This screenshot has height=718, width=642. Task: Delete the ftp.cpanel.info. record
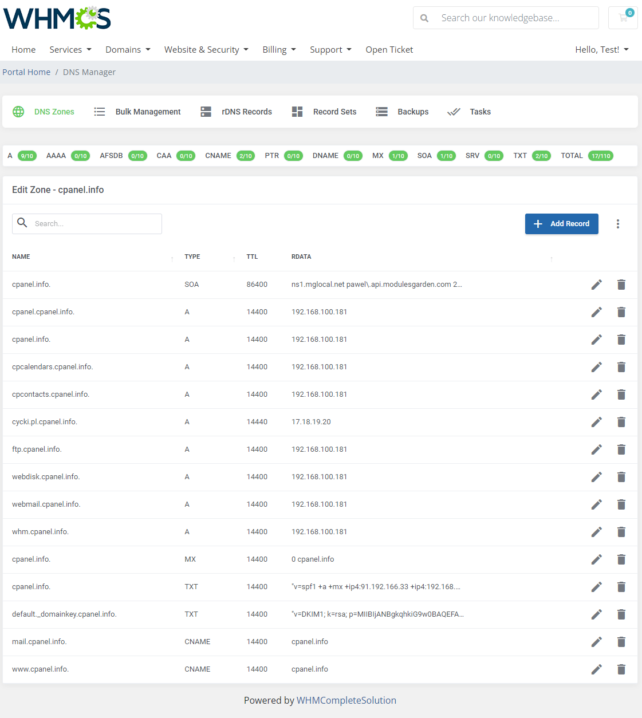click(621, 449)
